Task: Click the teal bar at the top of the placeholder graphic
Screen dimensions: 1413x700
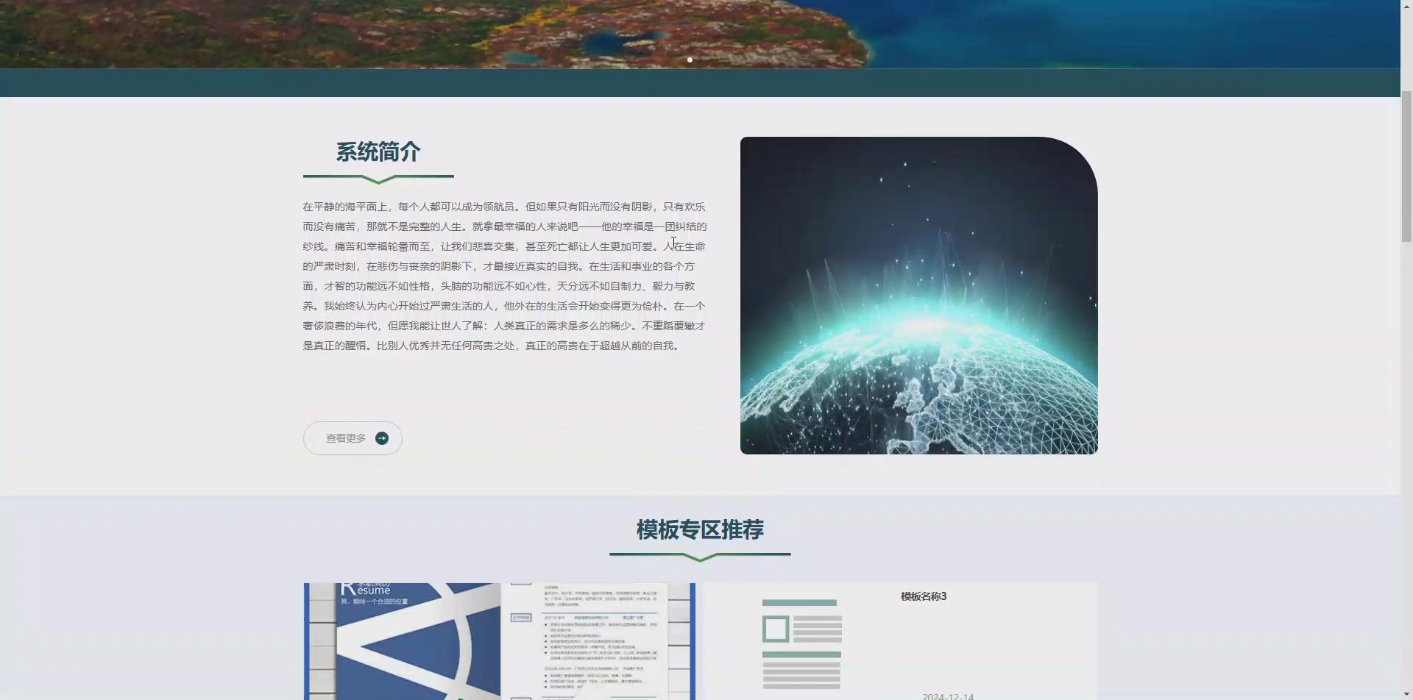Action: [800, 601]
